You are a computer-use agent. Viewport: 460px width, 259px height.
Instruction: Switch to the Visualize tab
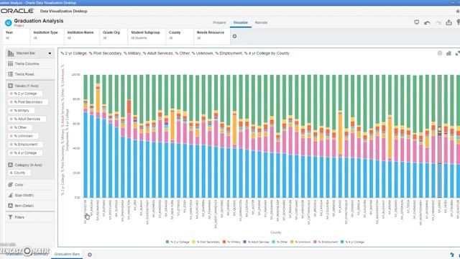click(241, 22)
